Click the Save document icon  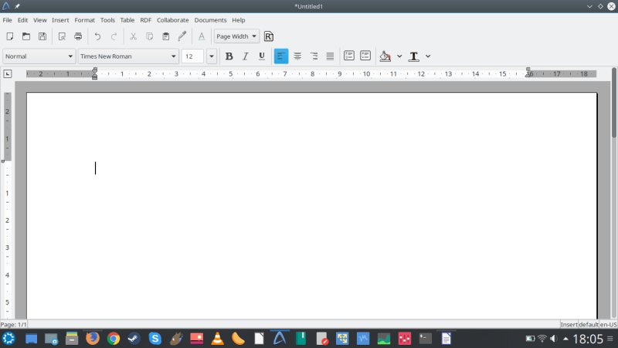click(x=42, y=36)
